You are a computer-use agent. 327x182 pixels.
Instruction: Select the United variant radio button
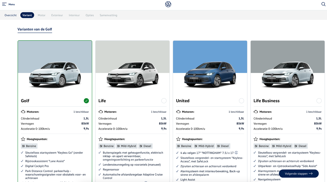[x=241, y=101]
